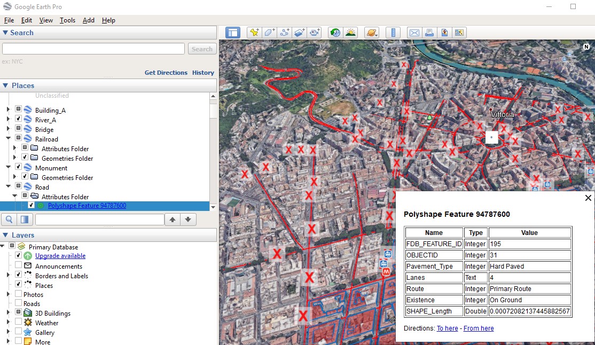Open the Tools menu
This screenshot has height=345, width=595.
67,20
